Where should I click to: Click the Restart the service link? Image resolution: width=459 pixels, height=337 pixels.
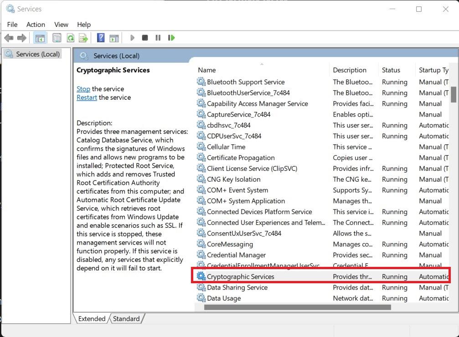pos(87,97)
